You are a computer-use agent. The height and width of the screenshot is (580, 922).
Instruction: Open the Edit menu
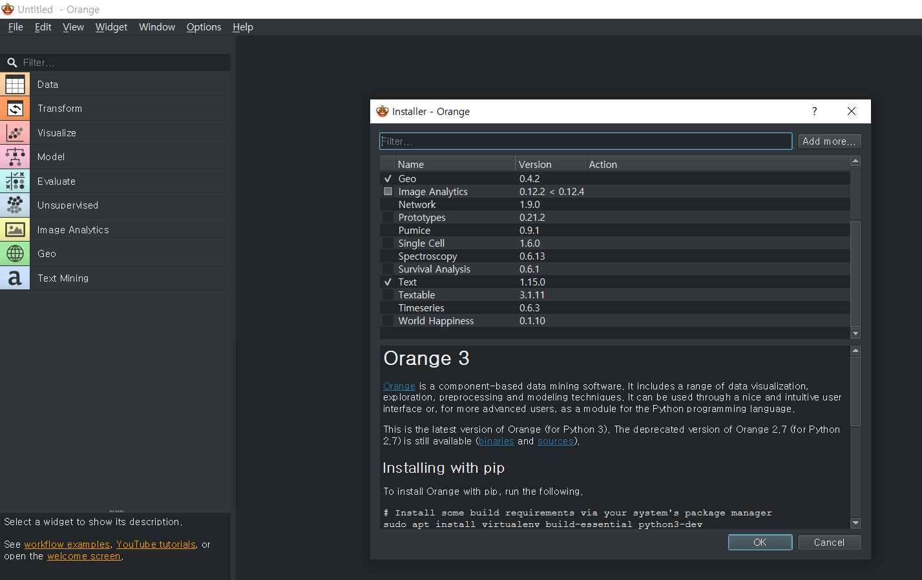(43, 27)
